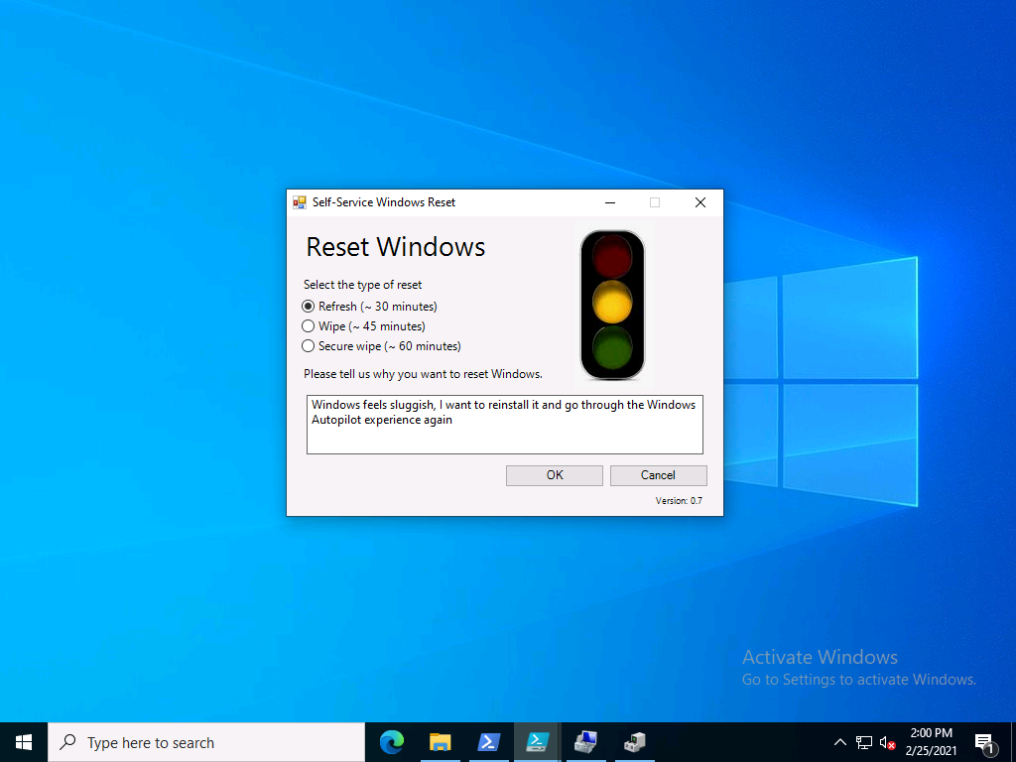Open the clock showing 2:00 PM
The width and height of the screenshot is (1016, 762).
tap(931, 742)
